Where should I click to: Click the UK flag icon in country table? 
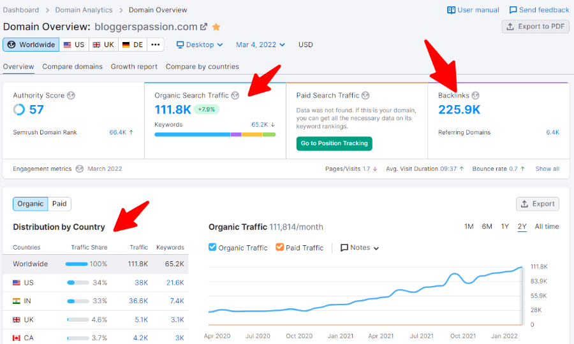point(17,320)
